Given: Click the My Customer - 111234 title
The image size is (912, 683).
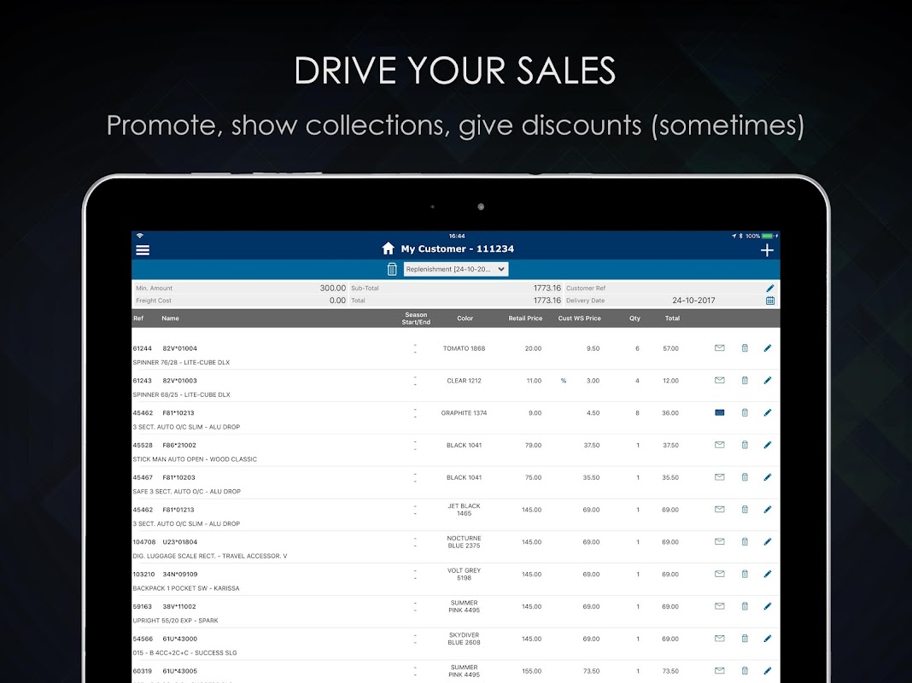Looking at the screenshot, I should pyautogui.click(x=457, y=248).
